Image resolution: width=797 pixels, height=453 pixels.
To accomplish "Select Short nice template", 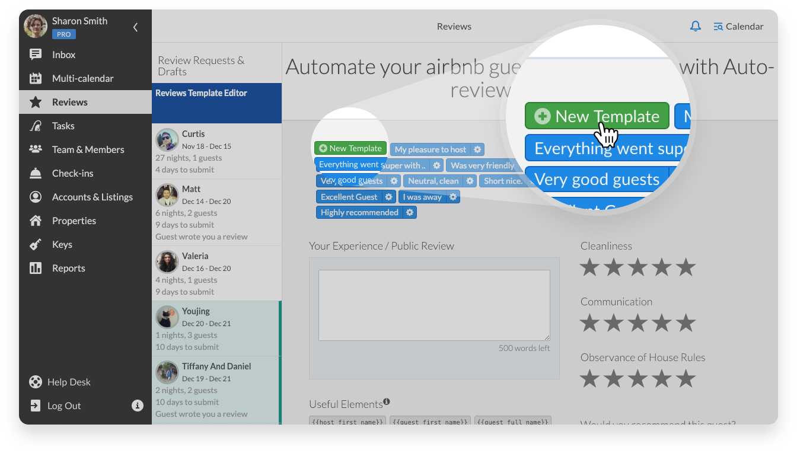I will pos(503,181).
